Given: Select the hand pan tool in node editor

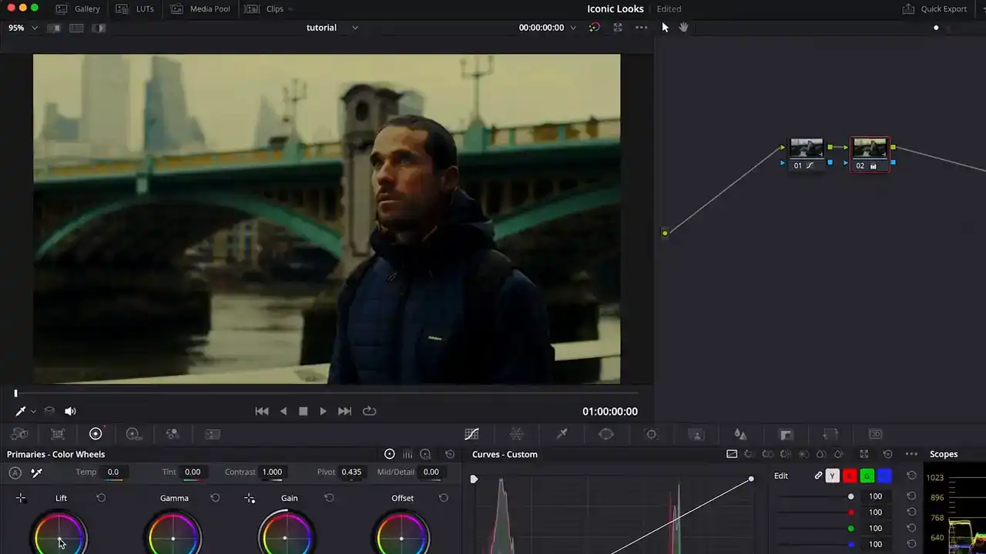Looking at the screenshot, I should pyautogui.click(x=683, y=28).
